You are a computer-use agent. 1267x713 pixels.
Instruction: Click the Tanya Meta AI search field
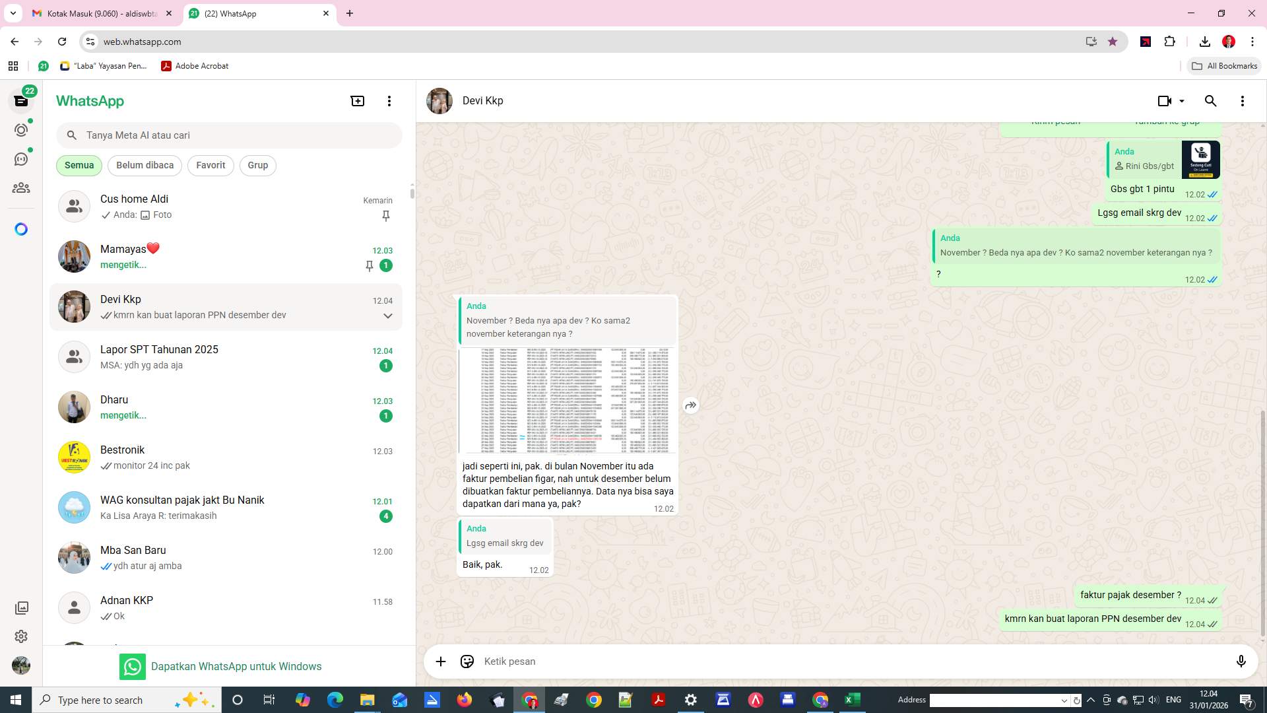tap(229, 135)
